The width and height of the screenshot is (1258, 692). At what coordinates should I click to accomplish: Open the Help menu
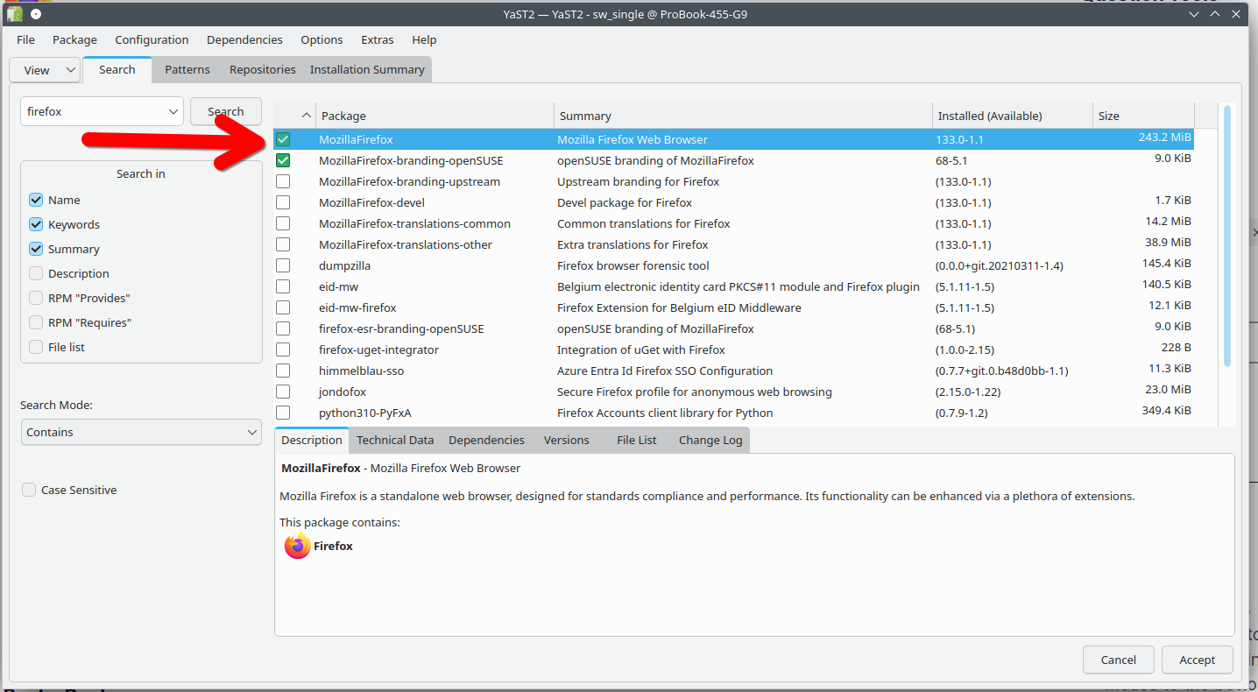424,39
